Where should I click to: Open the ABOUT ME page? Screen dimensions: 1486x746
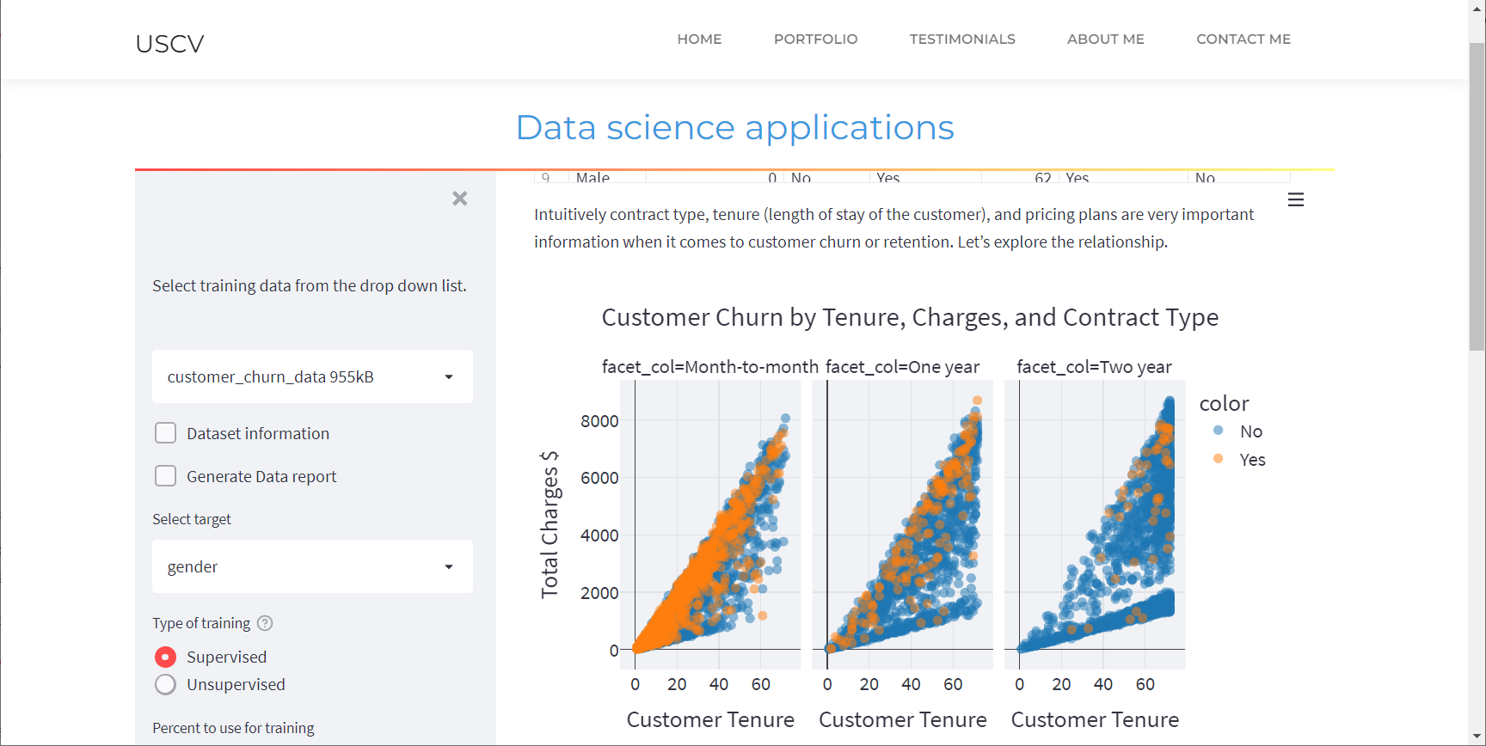pyautogui.click(x=1105, y=40)
